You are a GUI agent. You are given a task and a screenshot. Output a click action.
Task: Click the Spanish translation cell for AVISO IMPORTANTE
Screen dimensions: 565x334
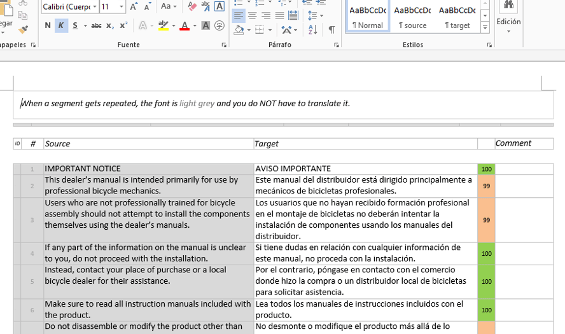(365, 169)
